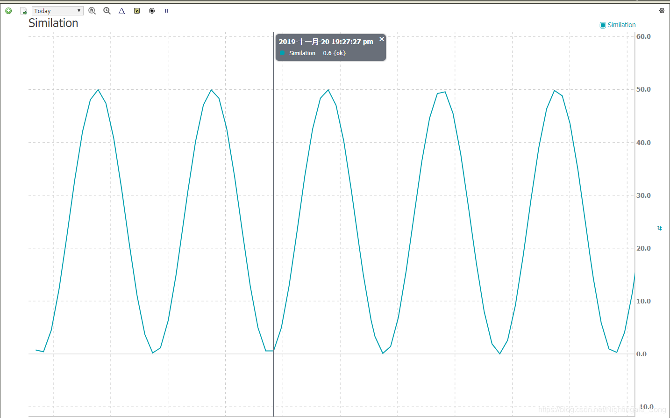
Task: Click the export document icon
Action: point(23,11)
